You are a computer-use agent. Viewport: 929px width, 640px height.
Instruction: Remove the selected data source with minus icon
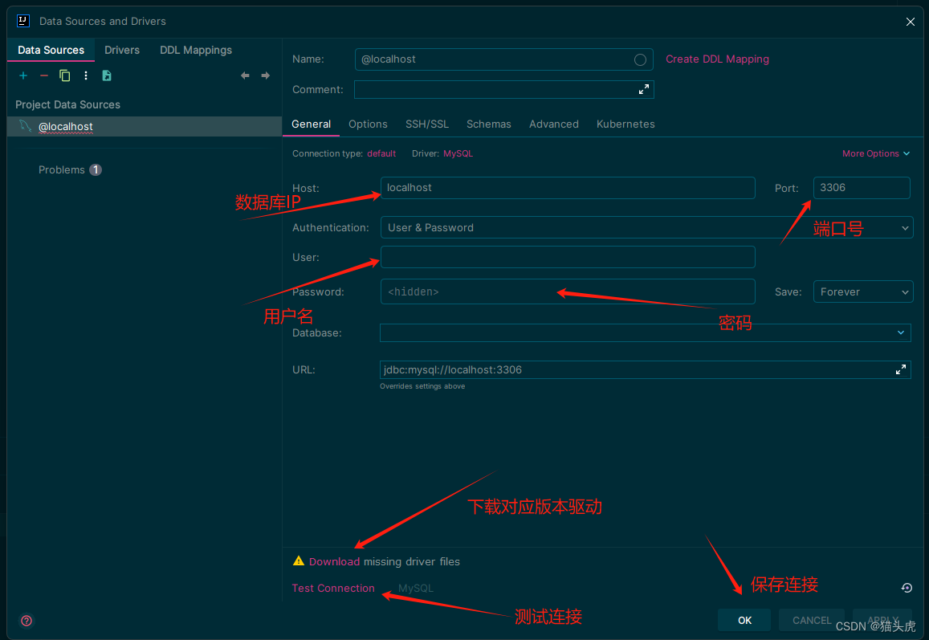click(x=44, y=75)
